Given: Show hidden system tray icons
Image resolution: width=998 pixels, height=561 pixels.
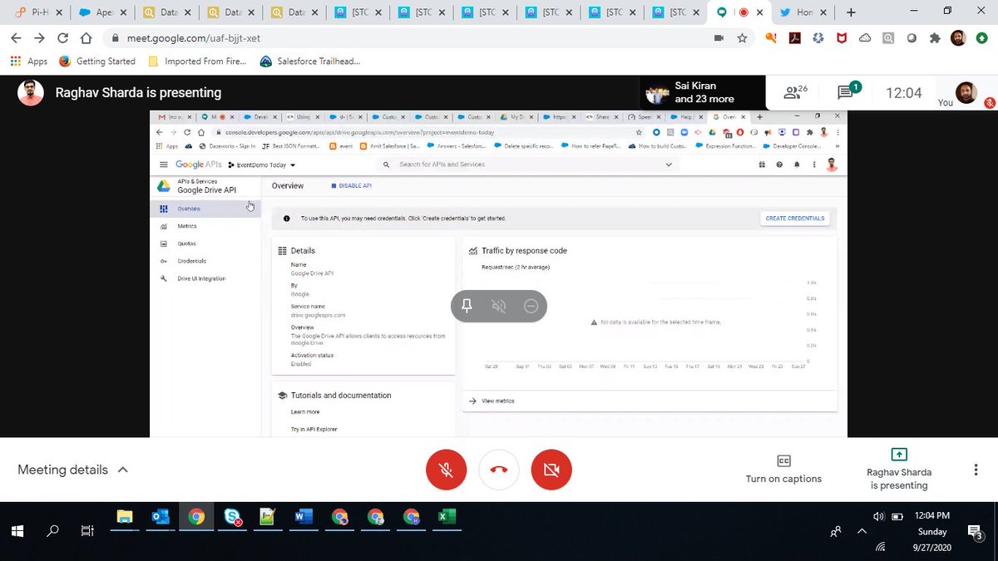Looking at the screenshot, I should point(862,531).
